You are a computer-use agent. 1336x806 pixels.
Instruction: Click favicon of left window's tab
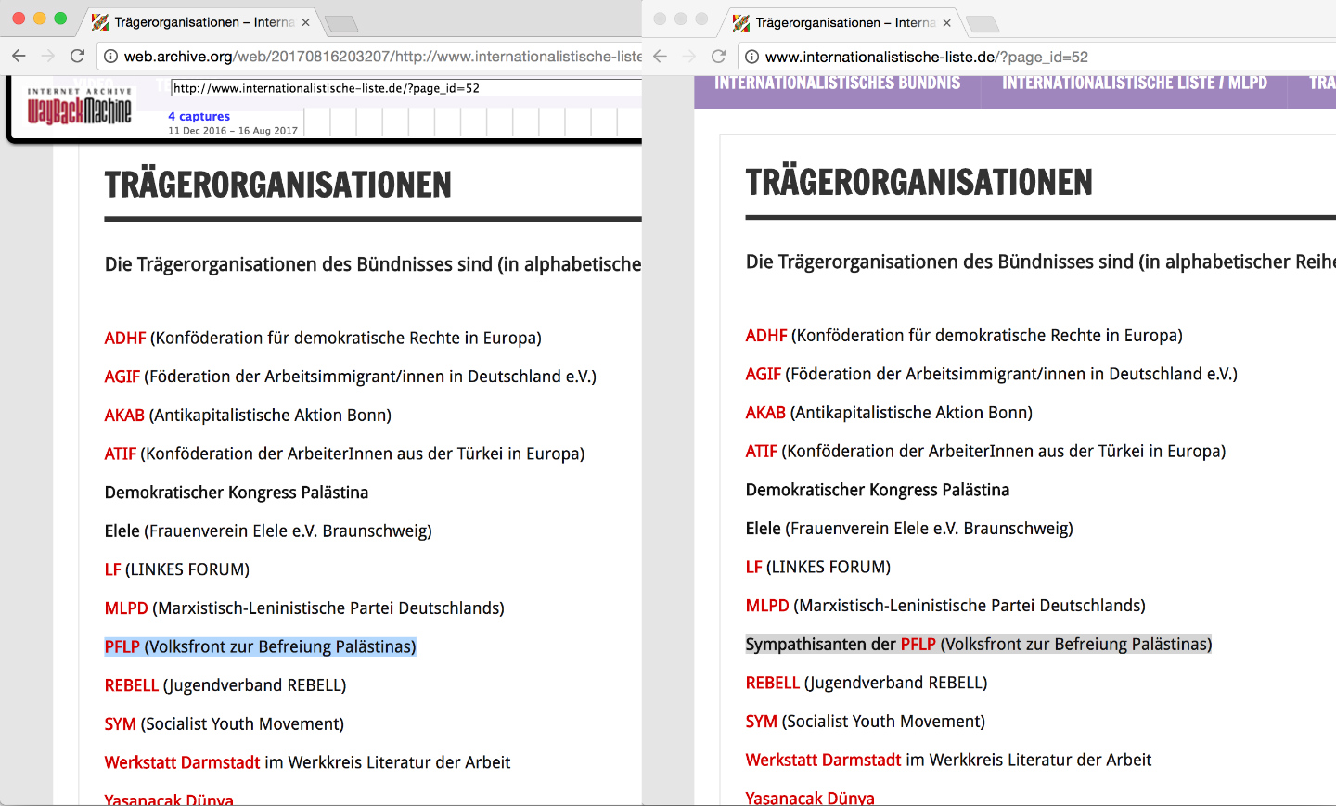[100, 22]
